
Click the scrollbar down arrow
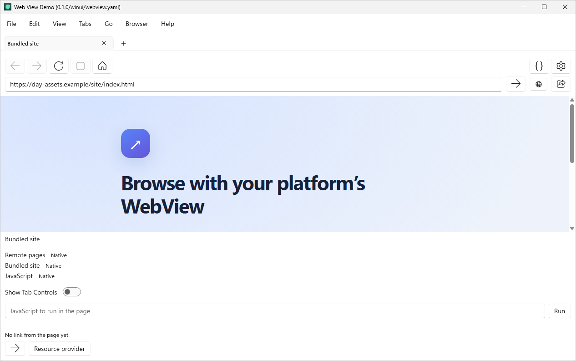(x=572, y=228)
